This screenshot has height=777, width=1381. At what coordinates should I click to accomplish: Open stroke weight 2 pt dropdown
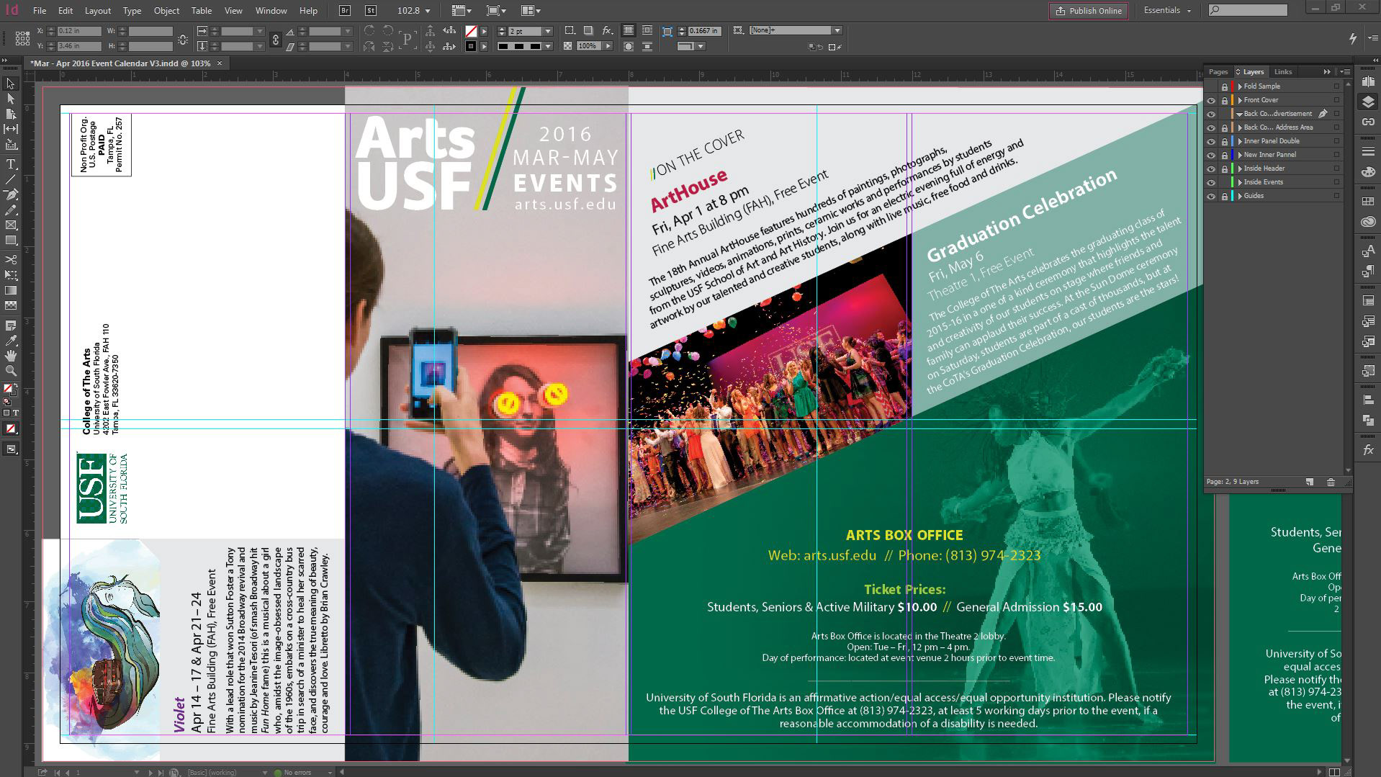(548, 31)
